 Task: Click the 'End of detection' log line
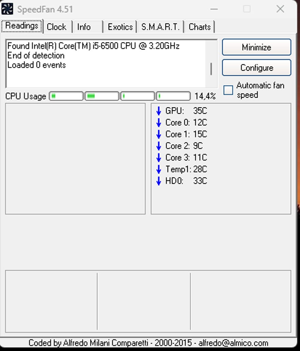tap(36, 55)
